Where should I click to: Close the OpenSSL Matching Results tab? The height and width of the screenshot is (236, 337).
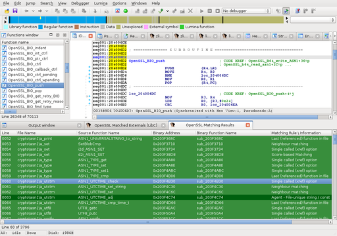[x=247, y=125]
